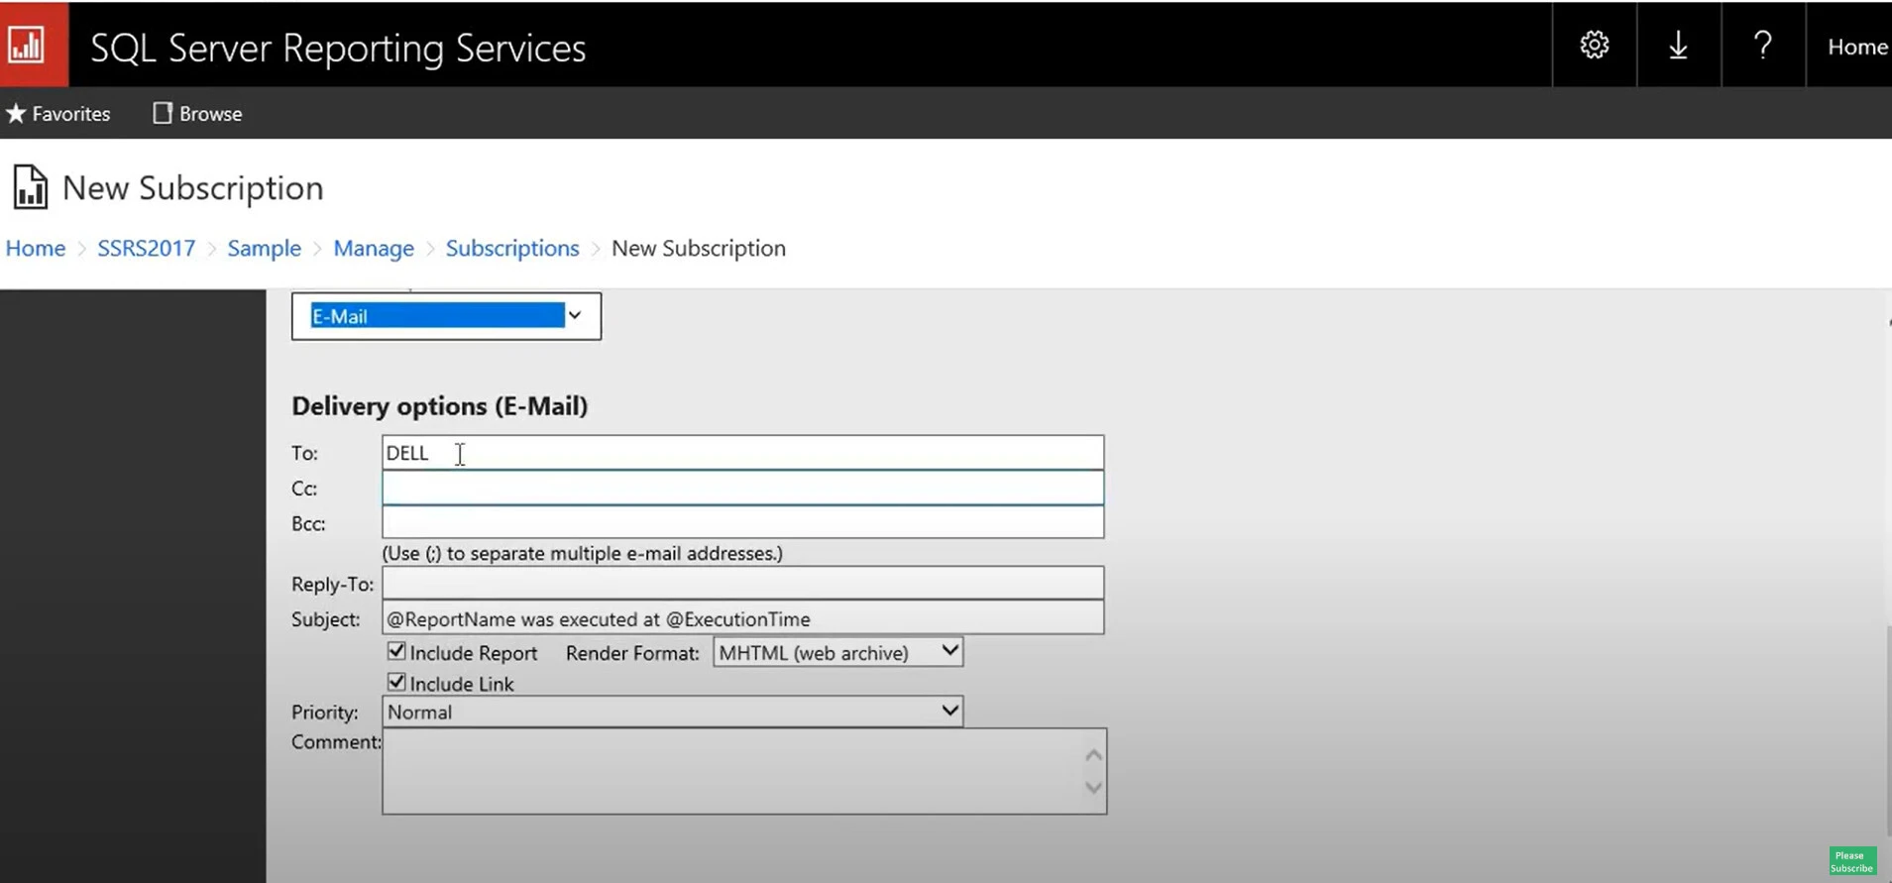The width and height of the screenshot is (1892, 883).
Task: Uncheck the Include Link checkbox
Action: click(396, 682)
